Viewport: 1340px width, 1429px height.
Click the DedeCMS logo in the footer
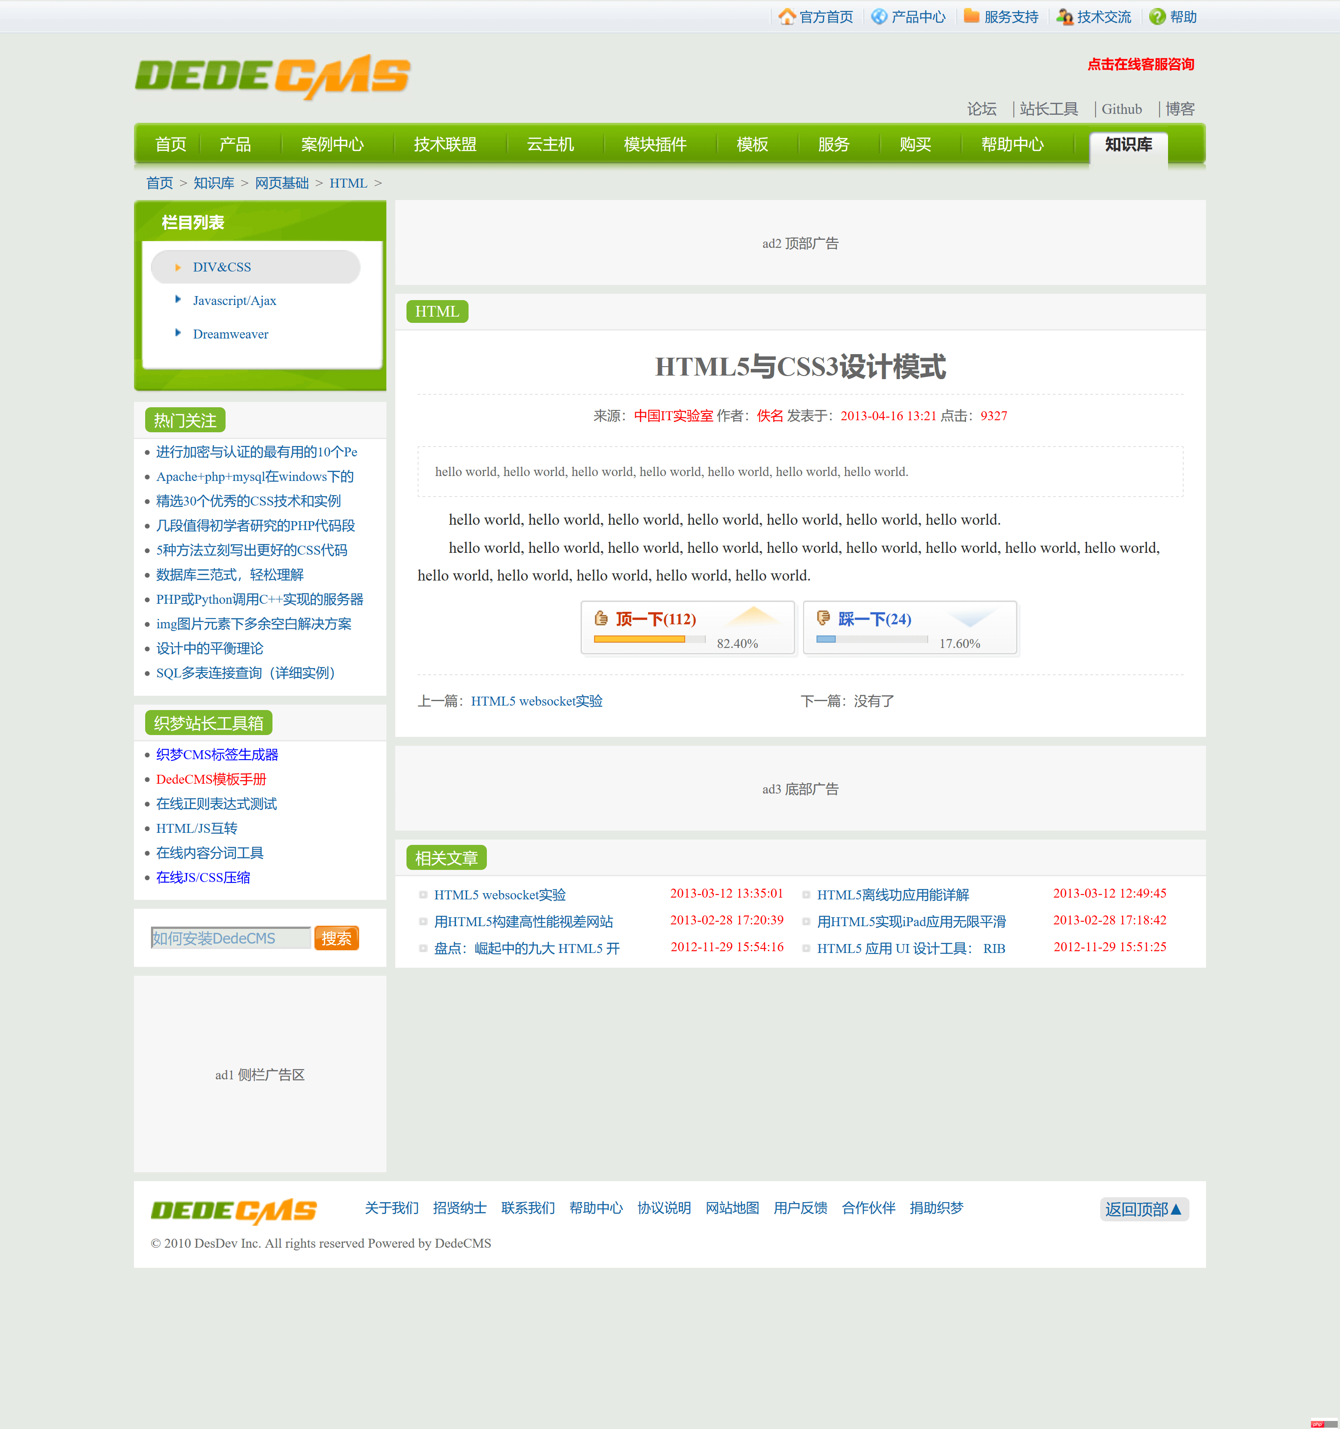(234, 1211)
